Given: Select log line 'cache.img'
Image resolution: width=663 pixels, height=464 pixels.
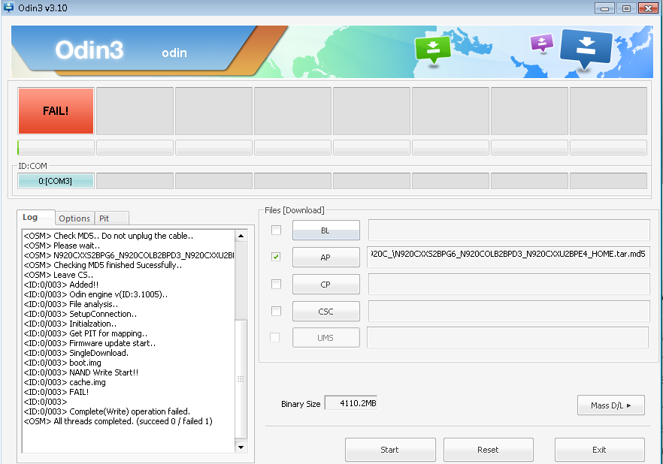Looking at the screenshot, I should pyautogui.click(x=65, y=381).
